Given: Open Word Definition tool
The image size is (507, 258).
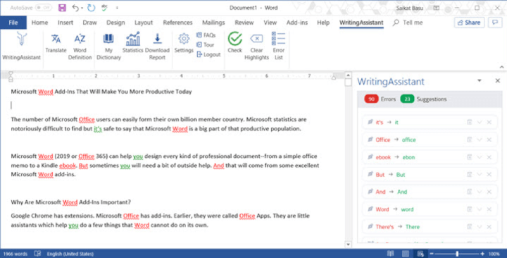Looking at the screenshot, I should [80, 47].
